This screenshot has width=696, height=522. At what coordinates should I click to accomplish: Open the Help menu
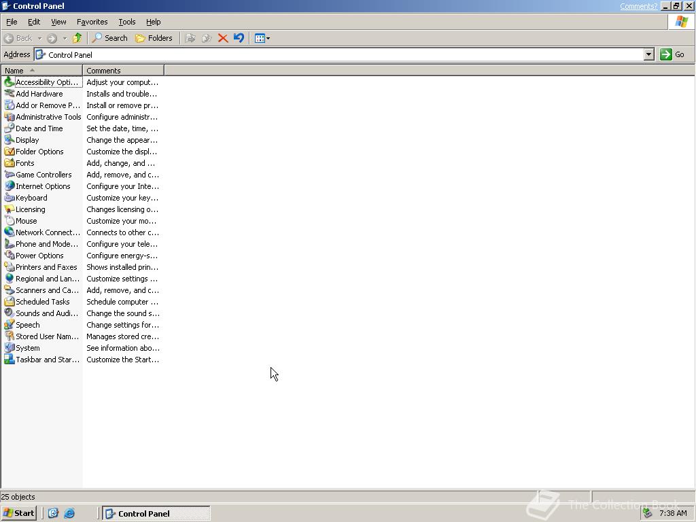coord(153,22)
